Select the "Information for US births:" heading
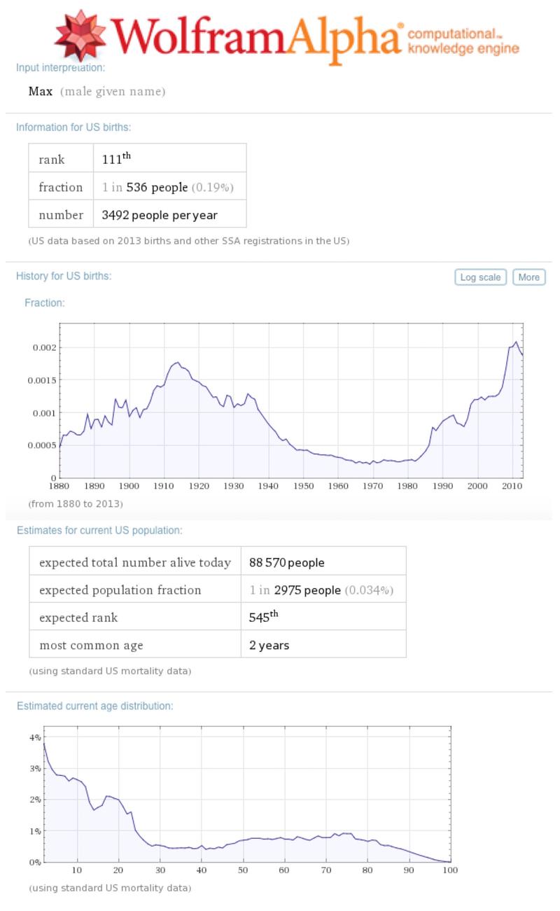This screenshot has width=560, height=911. click(73, 127)
